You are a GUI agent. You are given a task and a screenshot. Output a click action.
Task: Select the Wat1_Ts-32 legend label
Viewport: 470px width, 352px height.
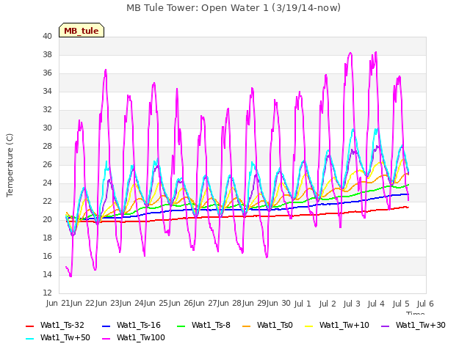[62, 325]
